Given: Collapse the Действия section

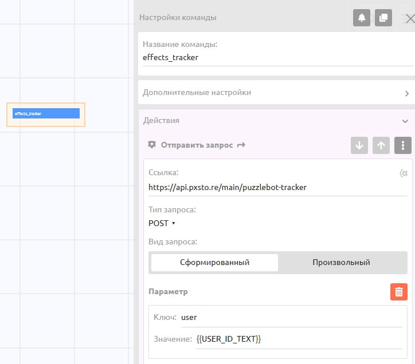Looking at the screenshot, I should click(405, 121).
